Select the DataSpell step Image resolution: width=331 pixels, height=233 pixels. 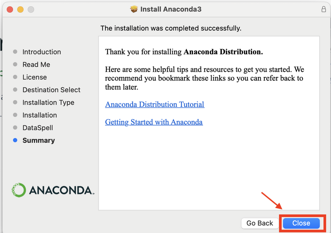[38, 128]
